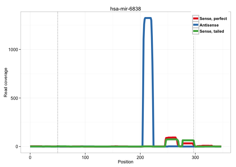Select the 'Sense, tailed' legend label text
The width and height of the screenshot is (236, 167).
[212, 31]
